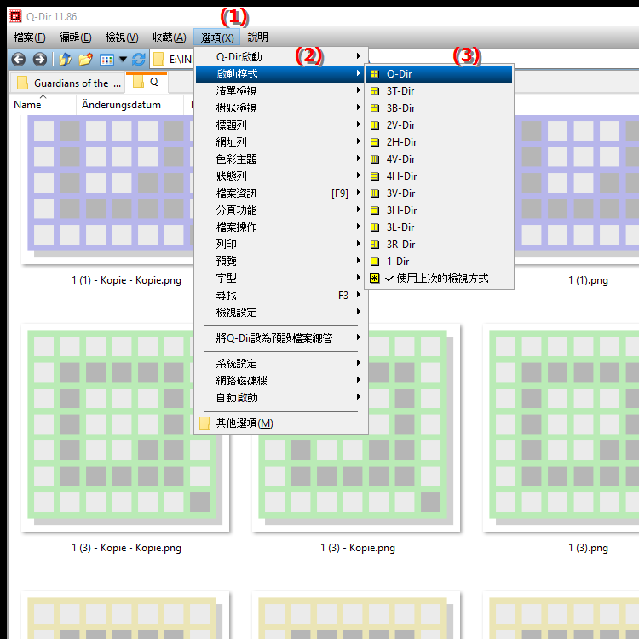Open the 檔案(F) menu
The image size is (639, 639).
29,37
